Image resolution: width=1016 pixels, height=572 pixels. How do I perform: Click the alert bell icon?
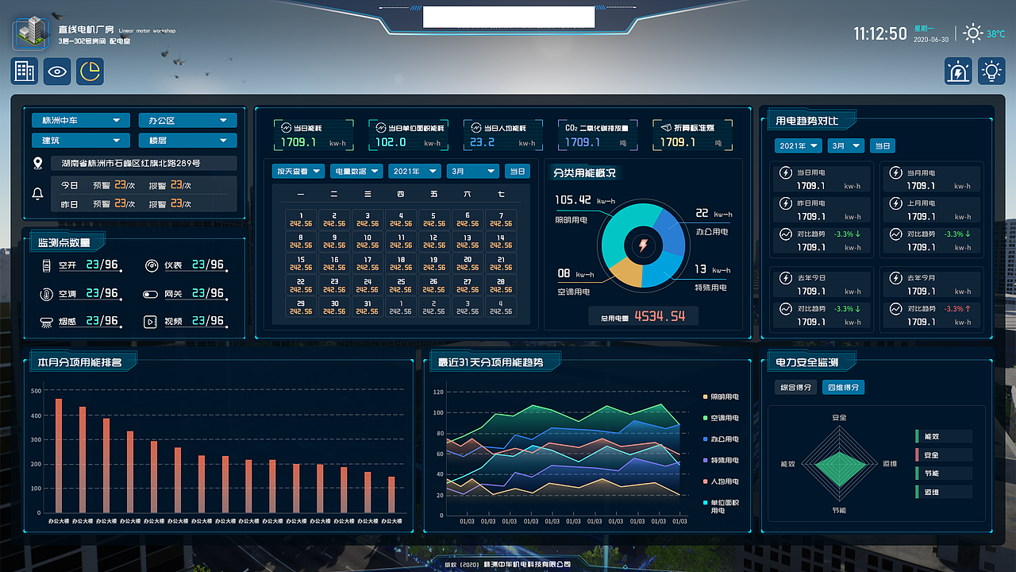click(x=37, y=194)
